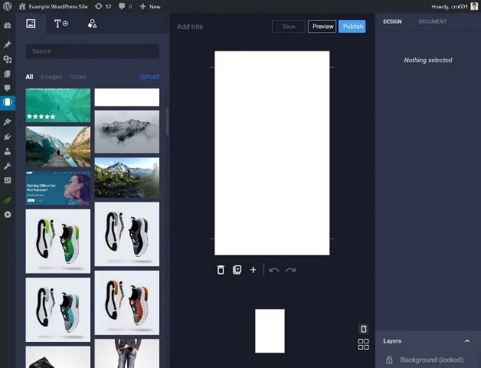Open the Dashboard sidebar icon
Viewport: 481px width, 368px height.
pos(8,25)
